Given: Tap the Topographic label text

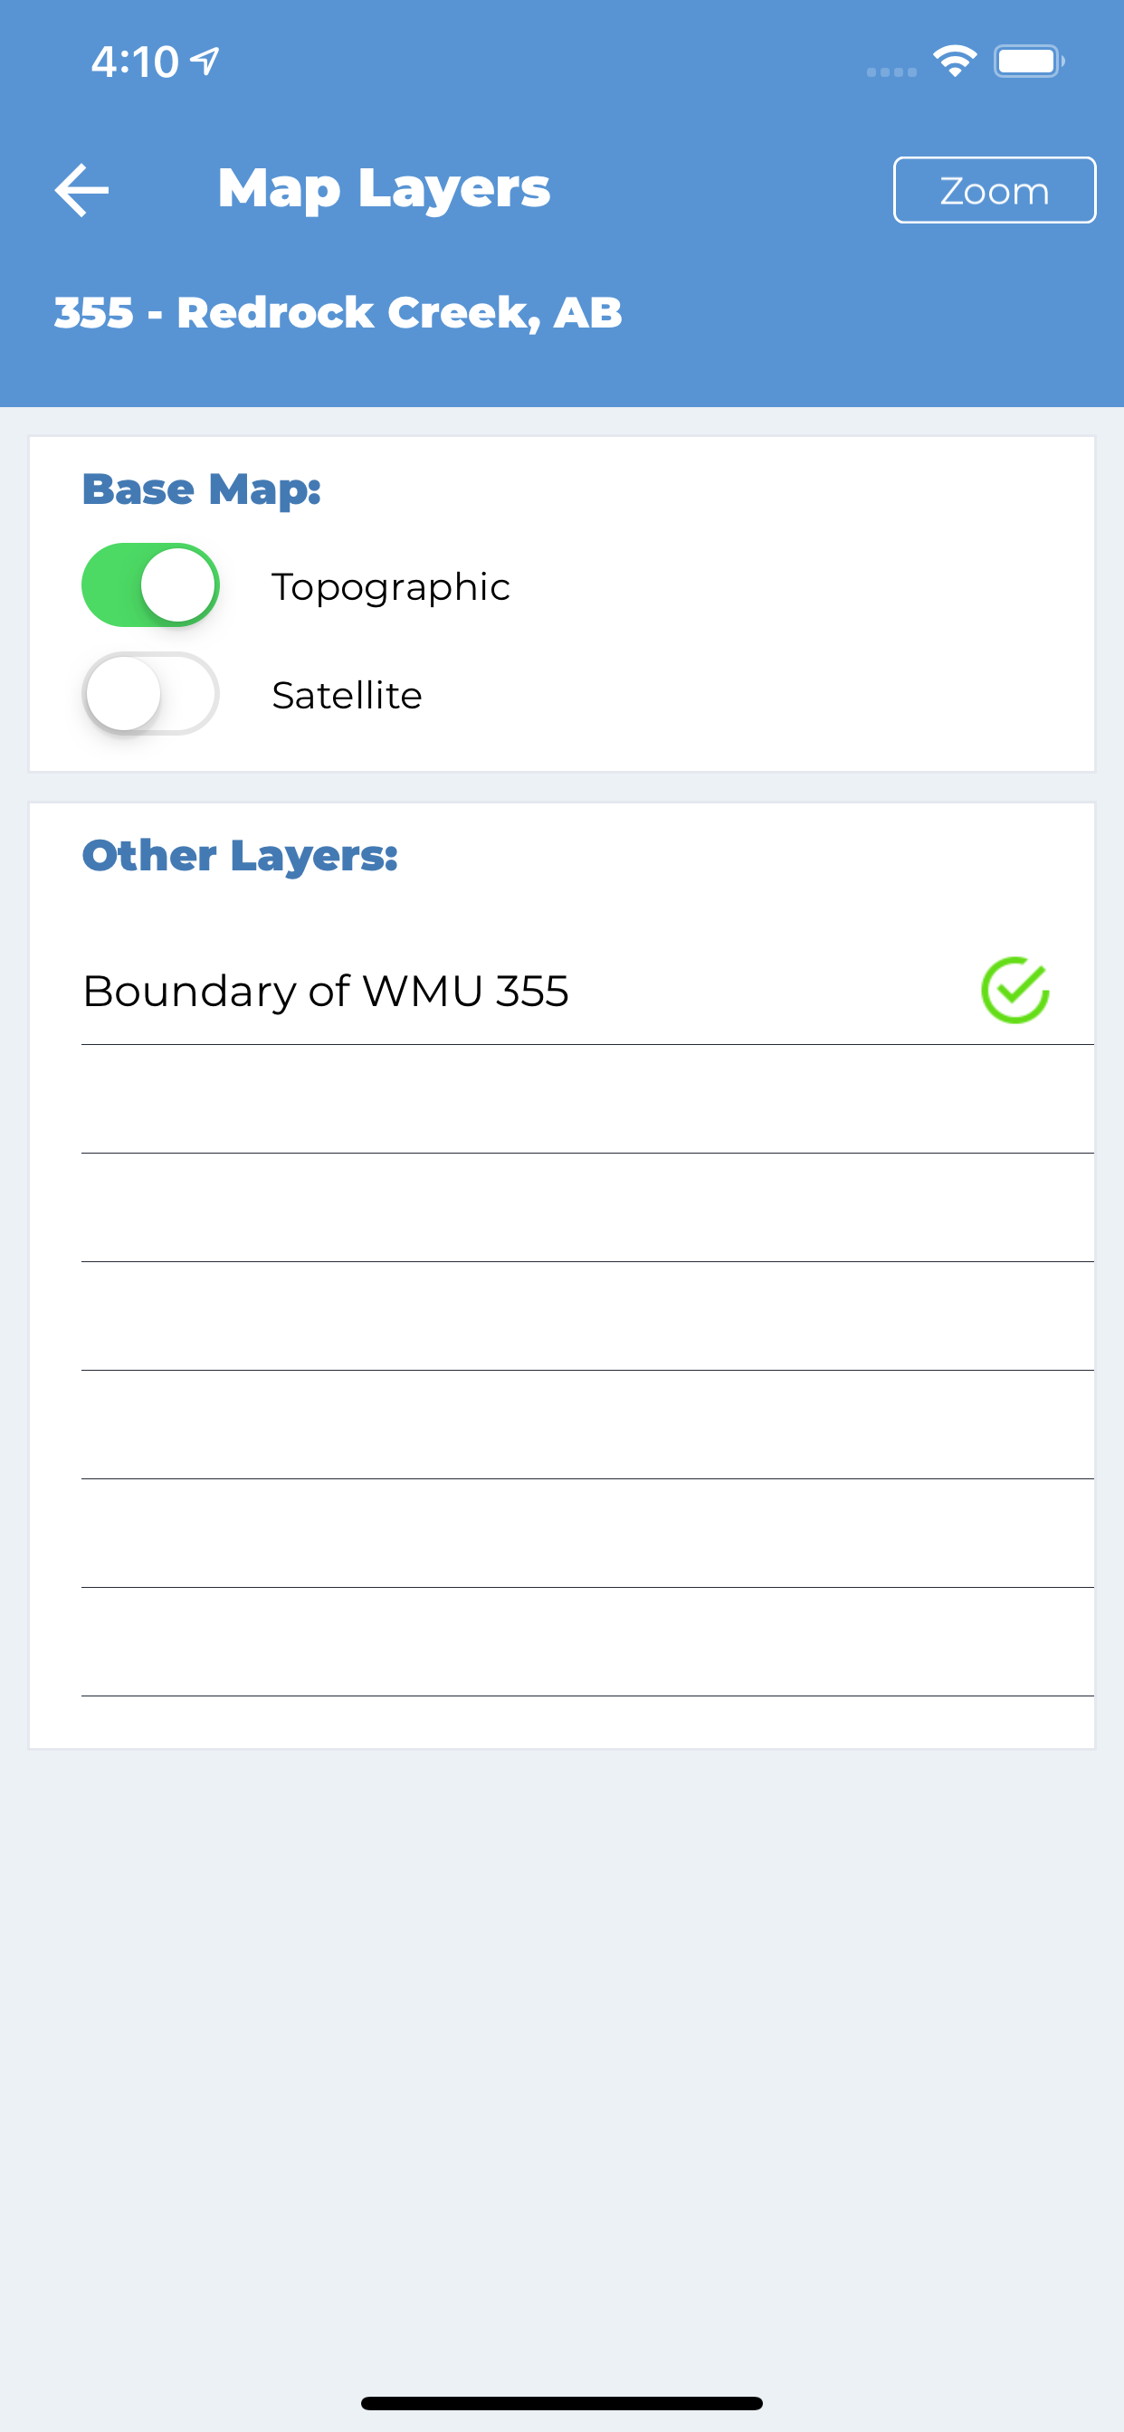Looking at the screenshot, I should (390, 587).
